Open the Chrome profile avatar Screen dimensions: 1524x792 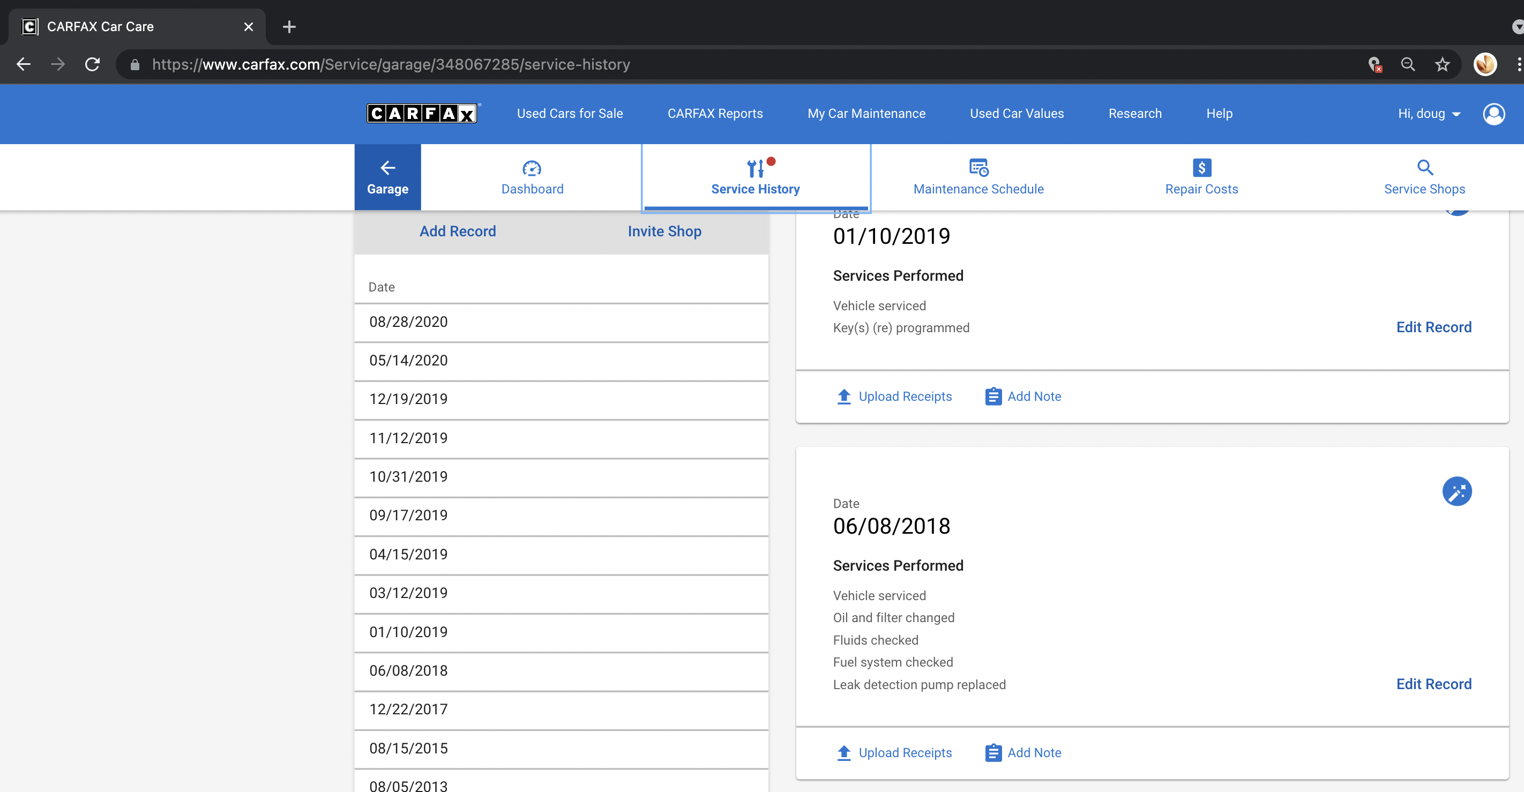point(1485,64)
